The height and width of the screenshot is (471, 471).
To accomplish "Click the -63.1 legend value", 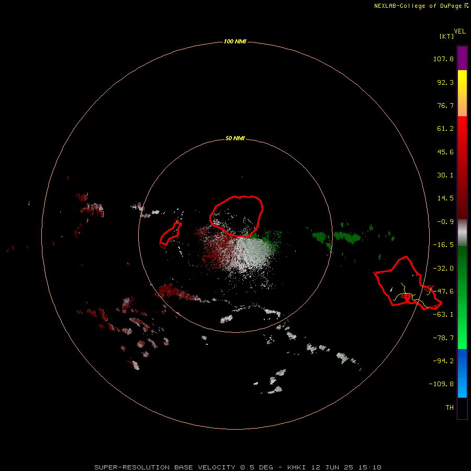I will [443, 315].
